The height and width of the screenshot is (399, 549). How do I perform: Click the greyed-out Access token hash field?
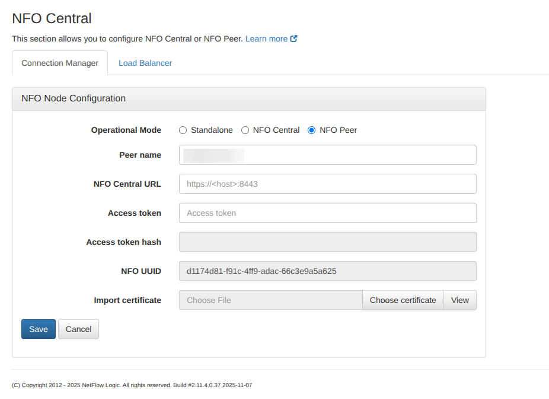(327, 242)
